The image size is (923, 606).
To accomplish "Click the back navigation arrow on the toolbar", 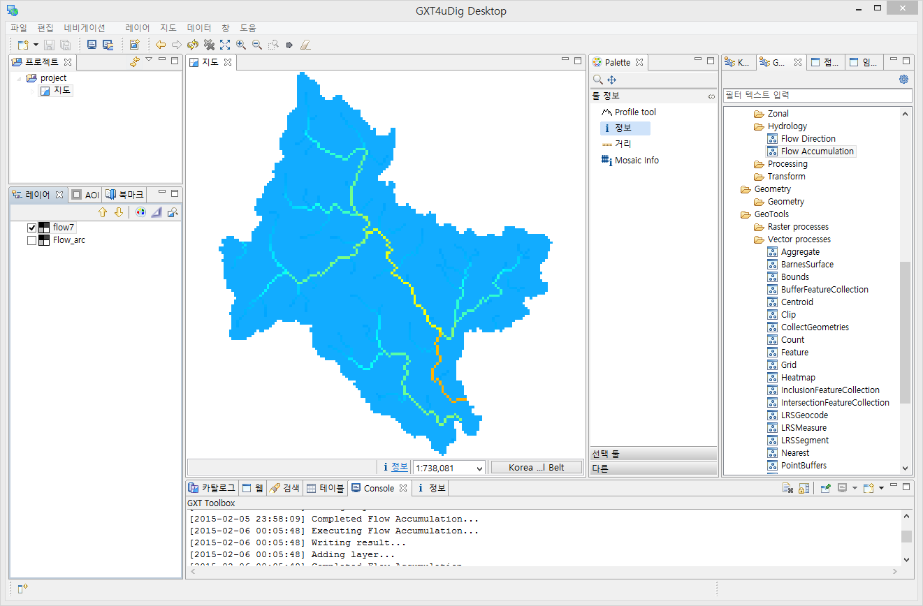I will (x=161, y=44).
